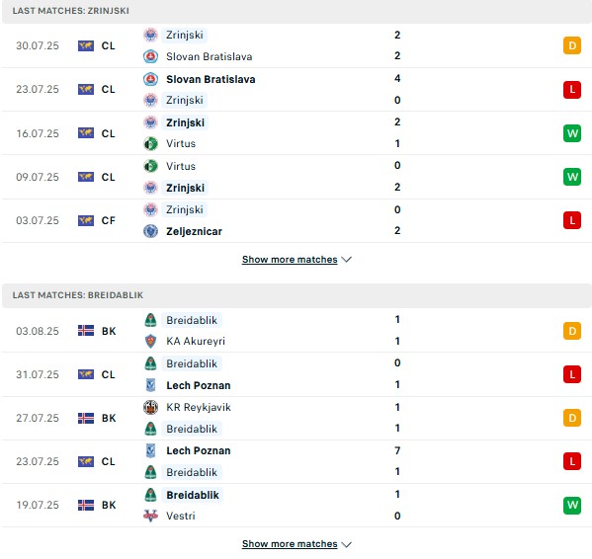Open the Lech Poznan 7-1 match row
This screenshot has width=592, height=559.
click(x=296, y=461)
